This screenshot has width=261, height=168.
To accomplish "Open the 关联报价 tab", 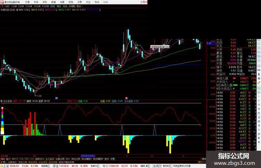I will (12, 162).
